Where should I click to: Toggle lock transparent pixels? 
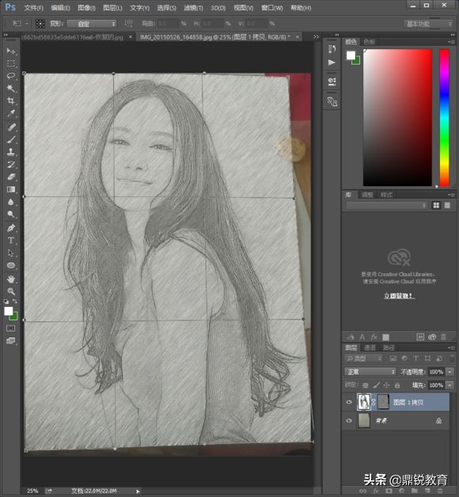click(x=366, y=385)
